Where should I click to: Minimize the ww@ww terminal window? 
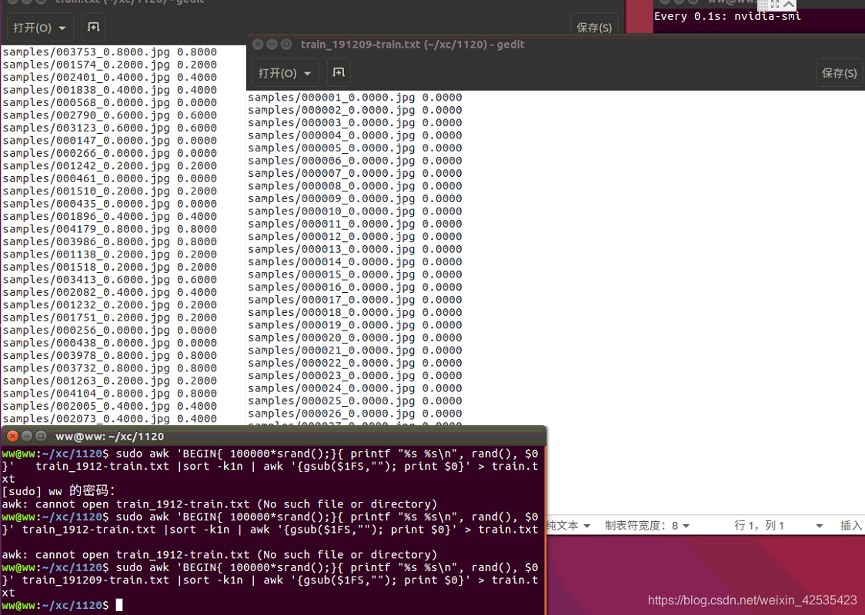[26, 436]
